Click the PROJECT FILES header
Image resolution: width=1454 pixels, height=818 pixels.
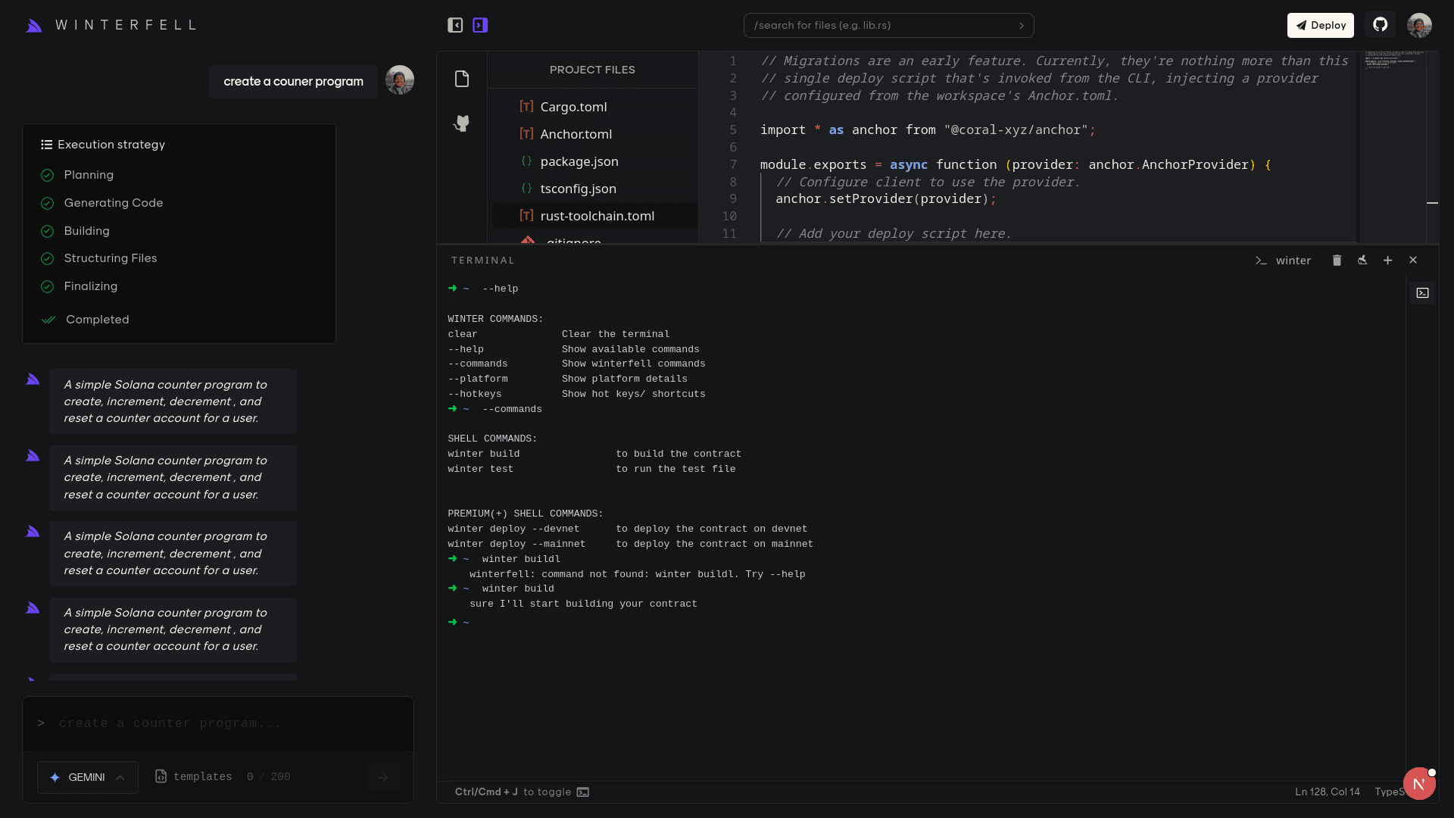[592, 70]
